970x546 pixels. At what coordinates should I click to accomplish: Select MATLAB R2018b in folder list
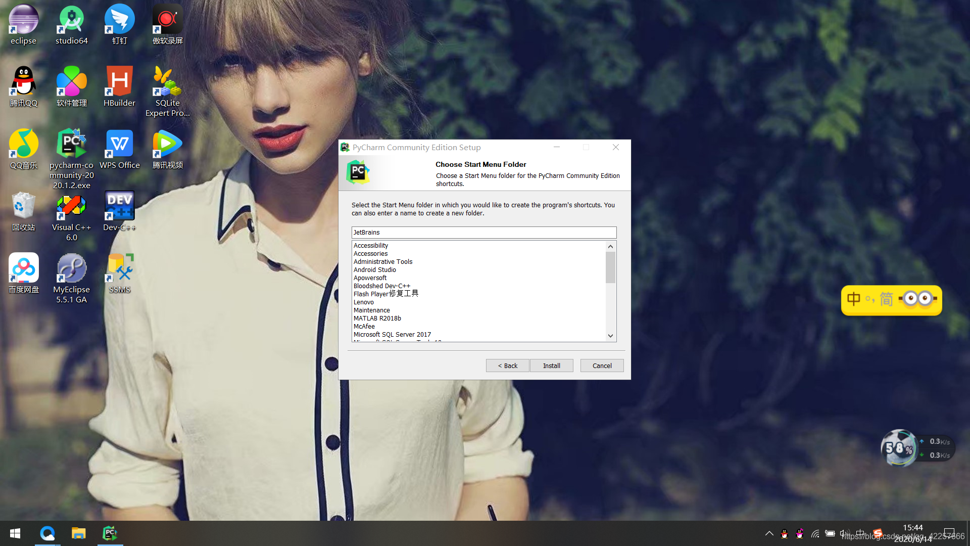coord(377,318)
